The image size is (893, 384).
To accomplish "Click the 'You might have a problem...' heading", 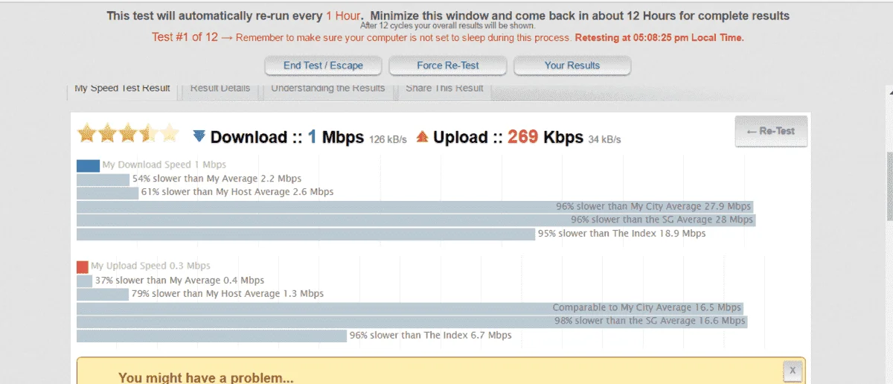I will [x=206, y=378].
